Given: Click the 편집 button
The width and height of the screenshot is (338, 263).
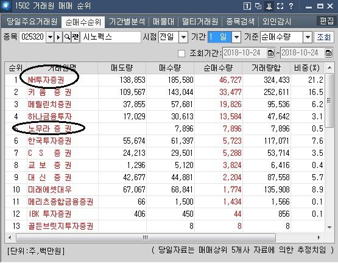Looking at the screenshot, I should click(326, 21).
